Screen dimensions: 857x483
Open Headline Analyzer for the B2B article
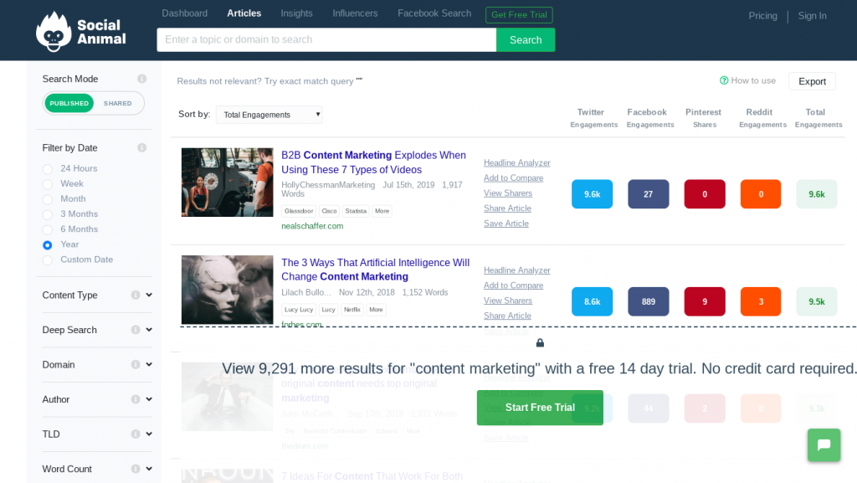click(517, 163)
